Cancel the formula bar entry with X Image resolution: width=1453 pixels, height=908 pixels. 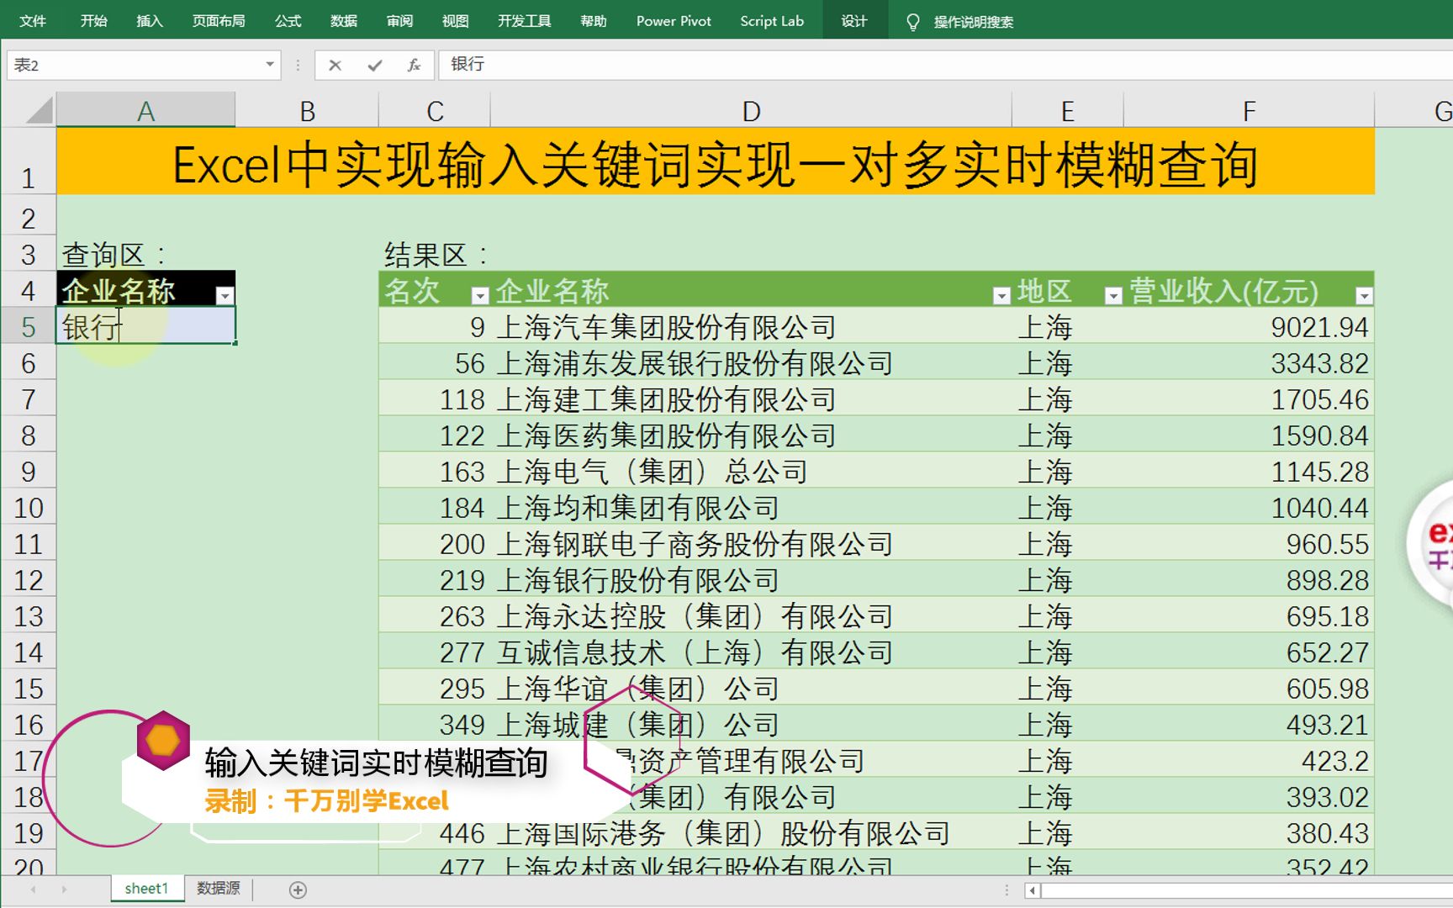[335, 65]
